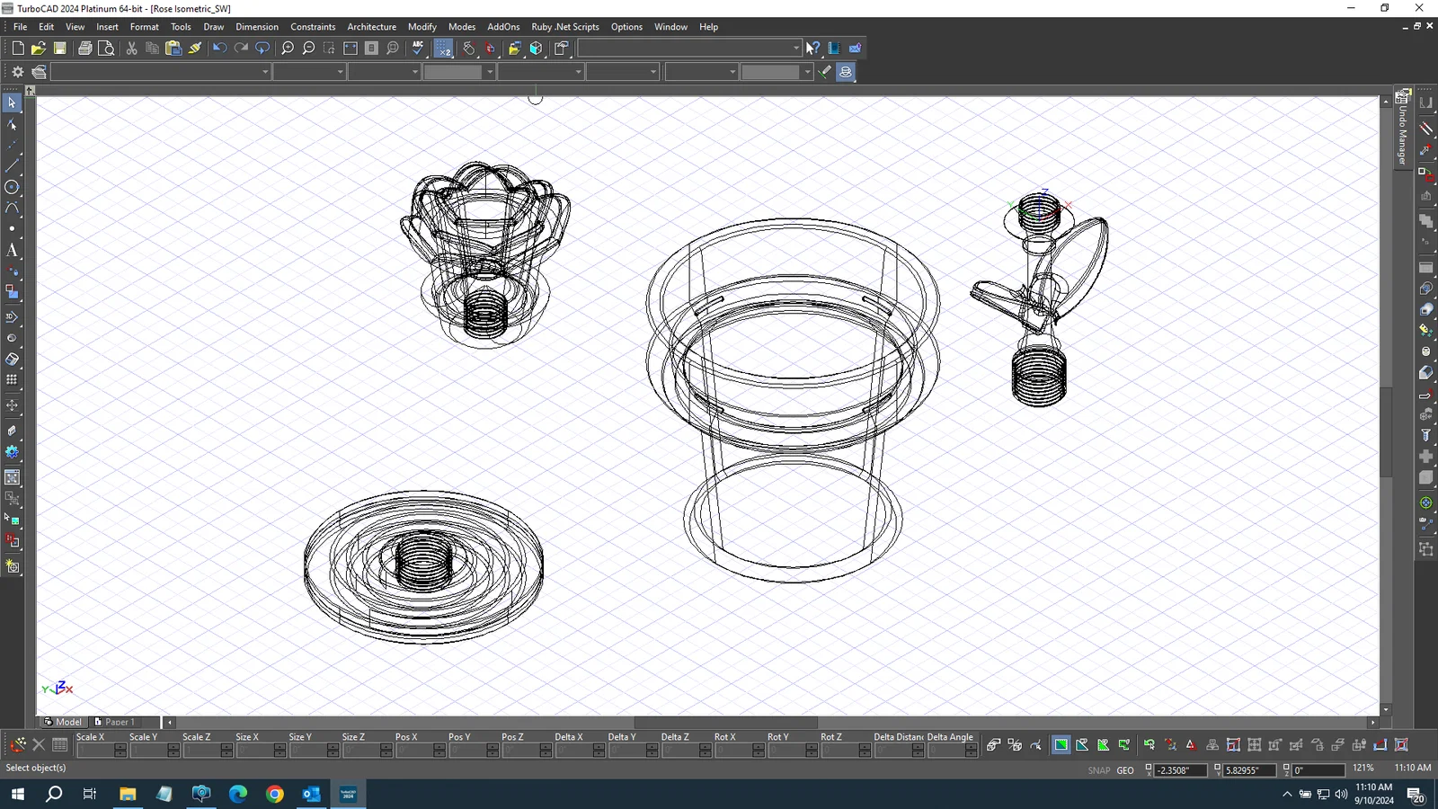Viewport: 1438px width, 809px height.
Task: Toggle the highlighted grid snap toolbar button
Action: 443,49
